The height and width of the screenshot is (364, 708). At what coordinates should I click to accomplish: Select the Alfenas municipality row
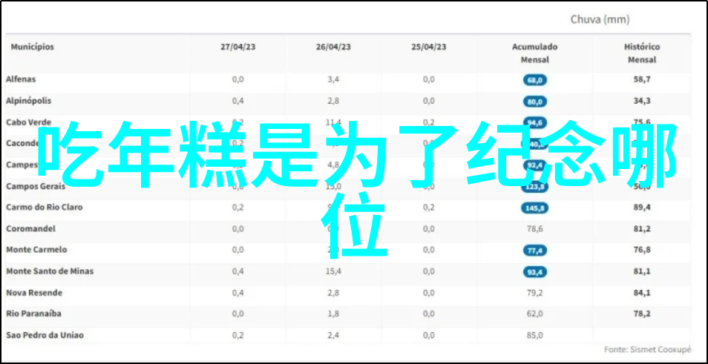pos(21,79)
